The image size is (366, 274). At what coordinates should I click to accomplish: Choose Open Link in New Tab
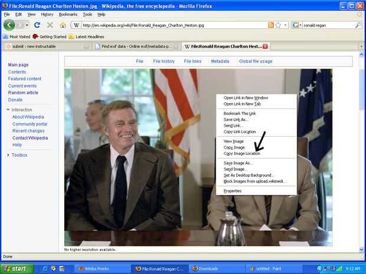(x=256, y=104)
